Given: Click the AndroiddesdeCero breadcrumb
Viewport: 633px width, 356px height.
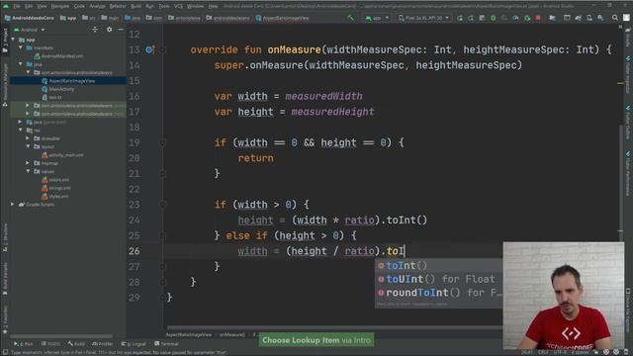Looking at the screenshot, I should [29, 18].
